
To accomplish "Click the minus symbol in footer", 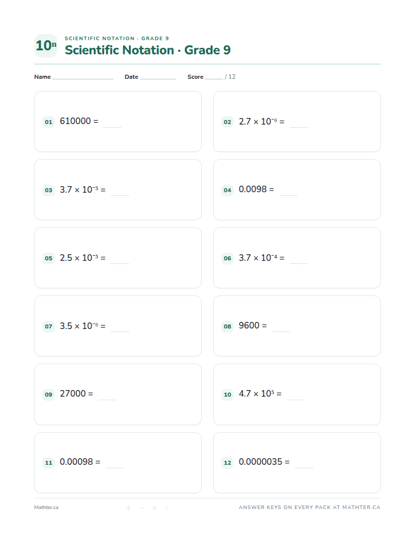I will pyautogui.click(x=142, y=508).
